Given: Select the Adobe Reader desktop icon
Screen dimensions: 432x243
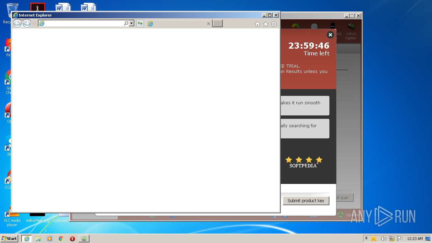Looking at the screenshot, I should [37, 7].
